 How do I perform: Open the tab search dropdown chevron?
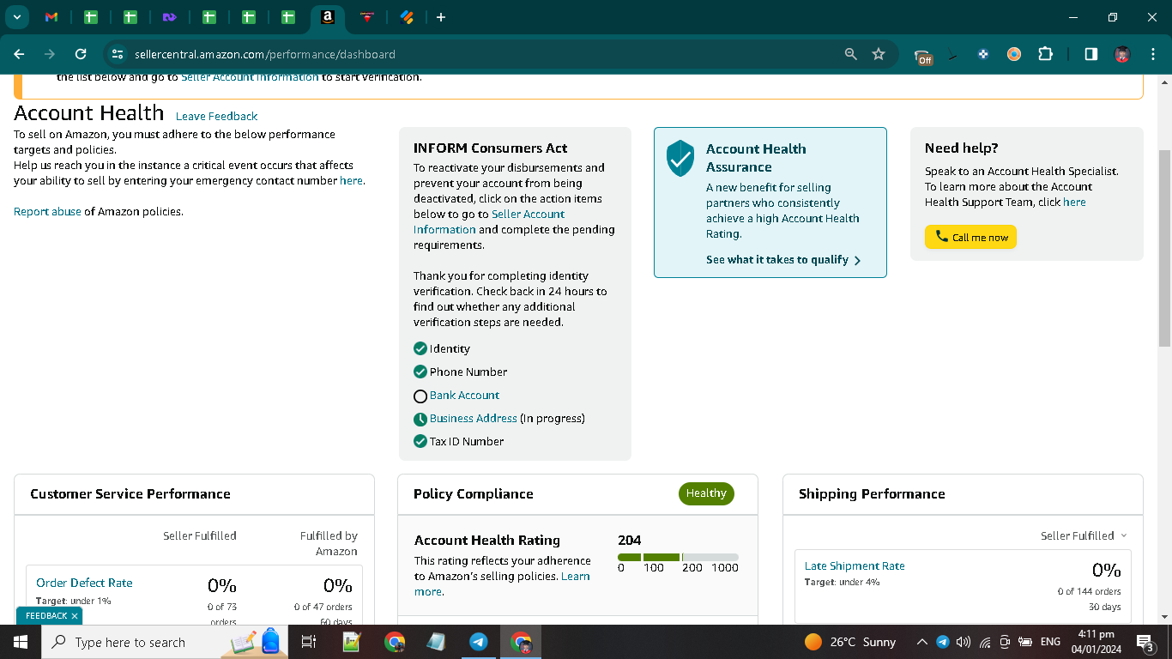coord(16,17)
